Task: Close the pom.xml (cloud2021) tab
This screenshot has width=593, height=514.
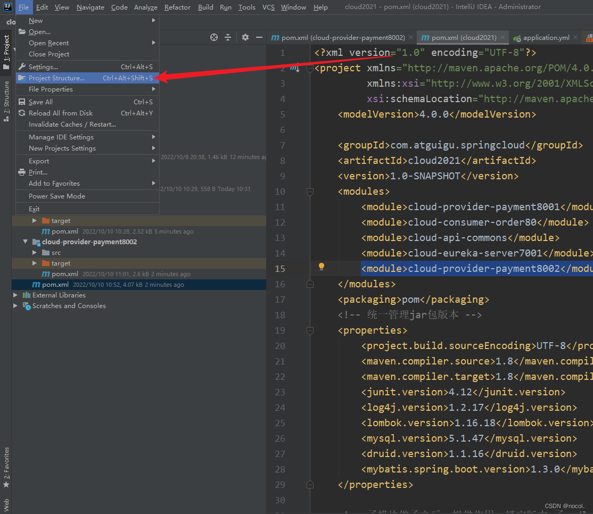Action: pos(503,37)
